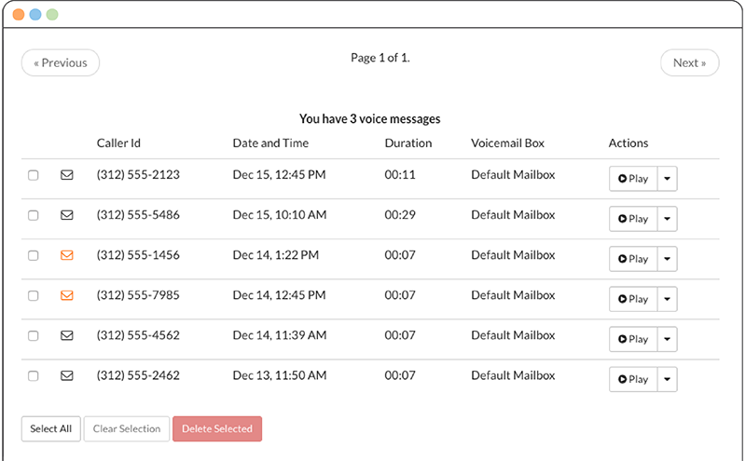The height and width of the screenshot is (461, 746).
Task: Play the Dec 14, 11:39 AM voicemail
Action: pyautogui.click(x=633, y=339)
